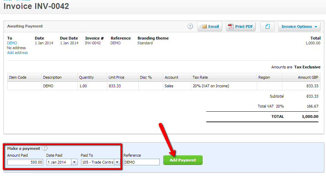This screenshot has height=178, width=326.
Task: Click the Print PDF button's PDF icon
Action: click(231, 26)
